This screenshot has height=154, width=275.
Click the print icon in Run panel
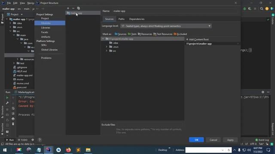coord(13,119)
